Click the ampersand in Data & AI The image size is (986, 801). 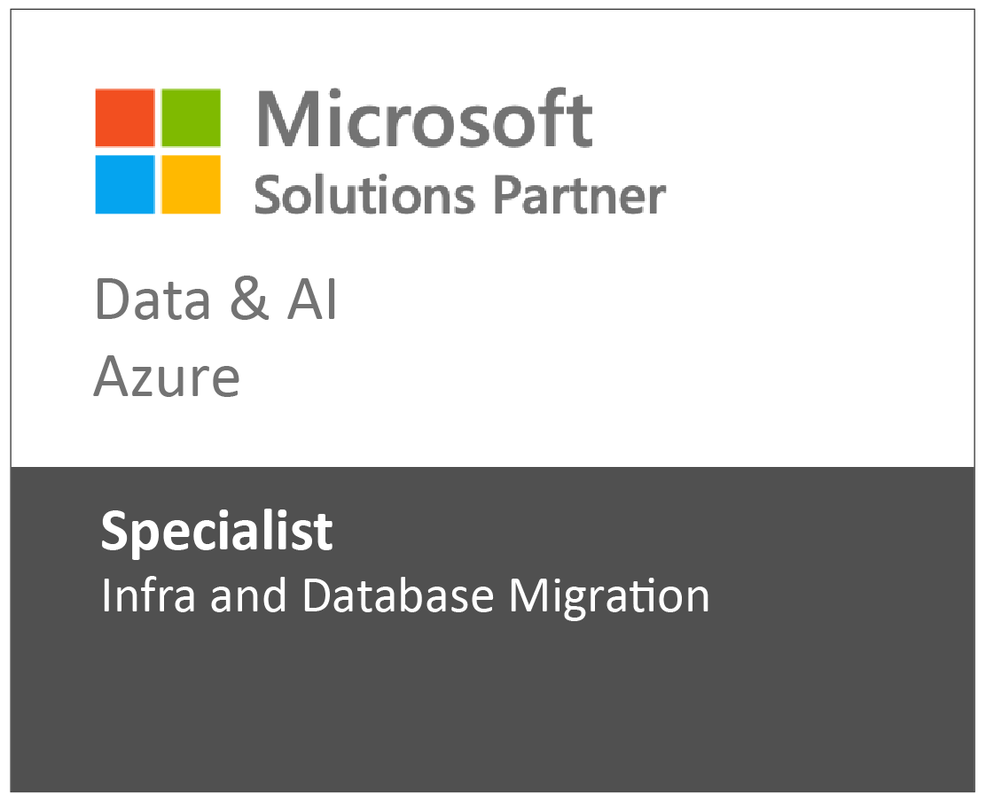pos(249,299)
